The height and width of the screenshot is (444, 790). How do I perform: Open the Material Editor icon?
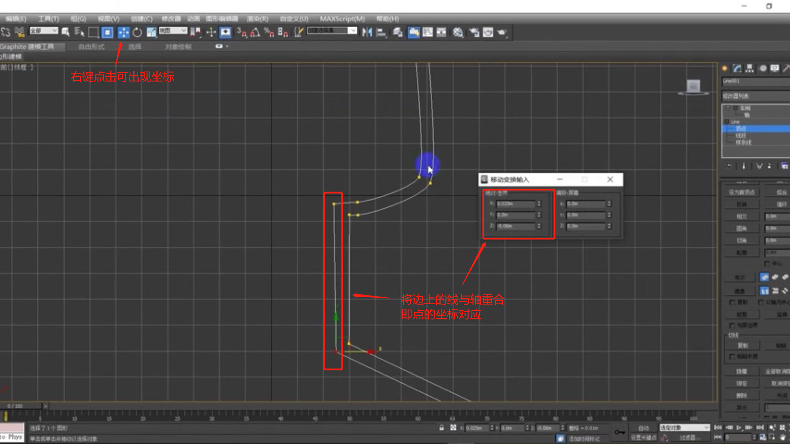point(458,32)
